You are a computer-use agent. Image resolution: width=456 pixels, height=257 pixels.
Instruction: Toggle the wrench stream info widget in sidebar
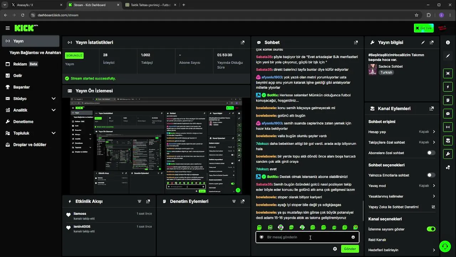coord(448,154)
